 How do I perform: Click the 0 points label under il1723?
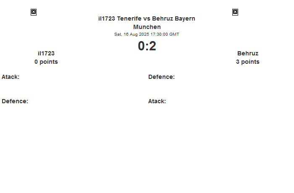(x=46, y=62)
